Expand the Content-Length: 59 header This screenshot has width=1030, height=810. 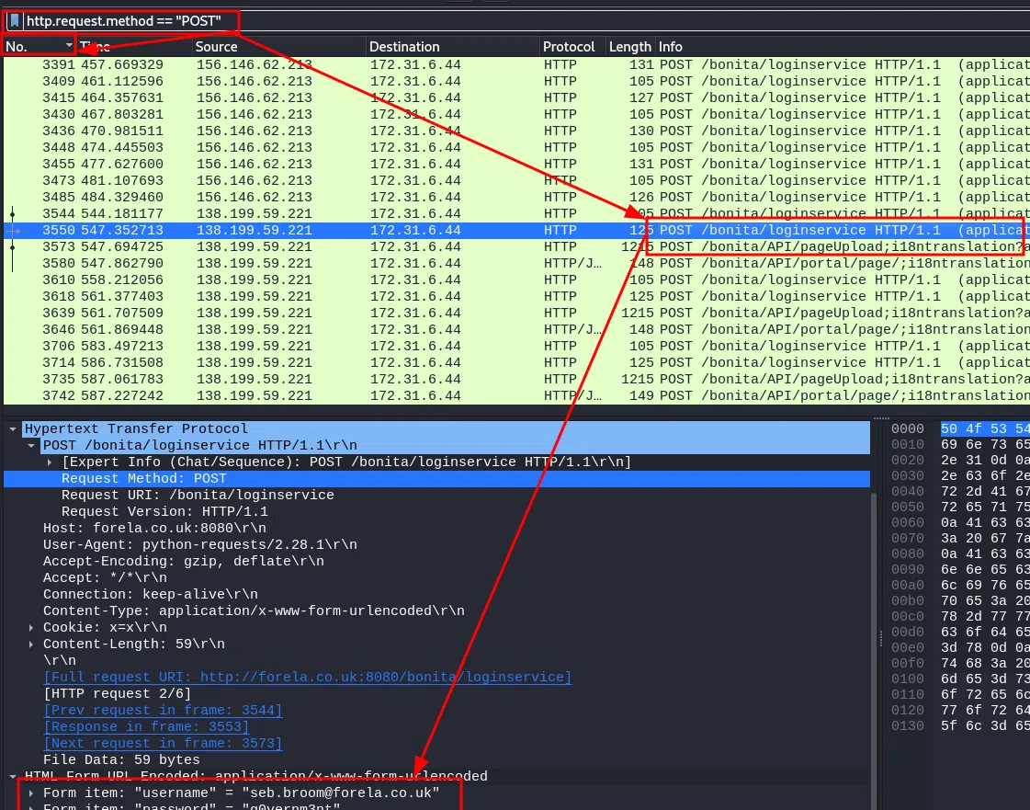tap(33, 645)
